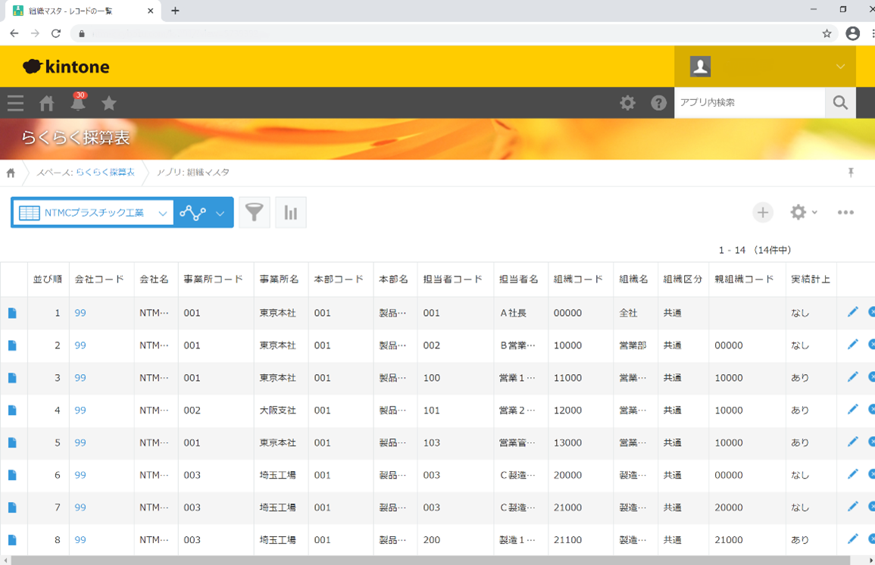The width and height of the screenshot is (875, 565).
Task: Open the three-dots options menu
Action: point(845,213)
